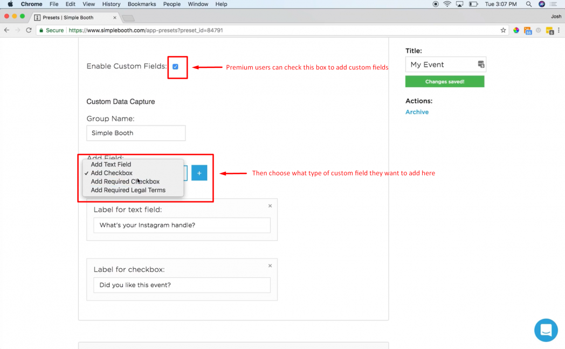The width and height of the screenshot is (565, 349).
Task: Click the screen mirroring icon in the menu bar
Action: coord(459,4)
